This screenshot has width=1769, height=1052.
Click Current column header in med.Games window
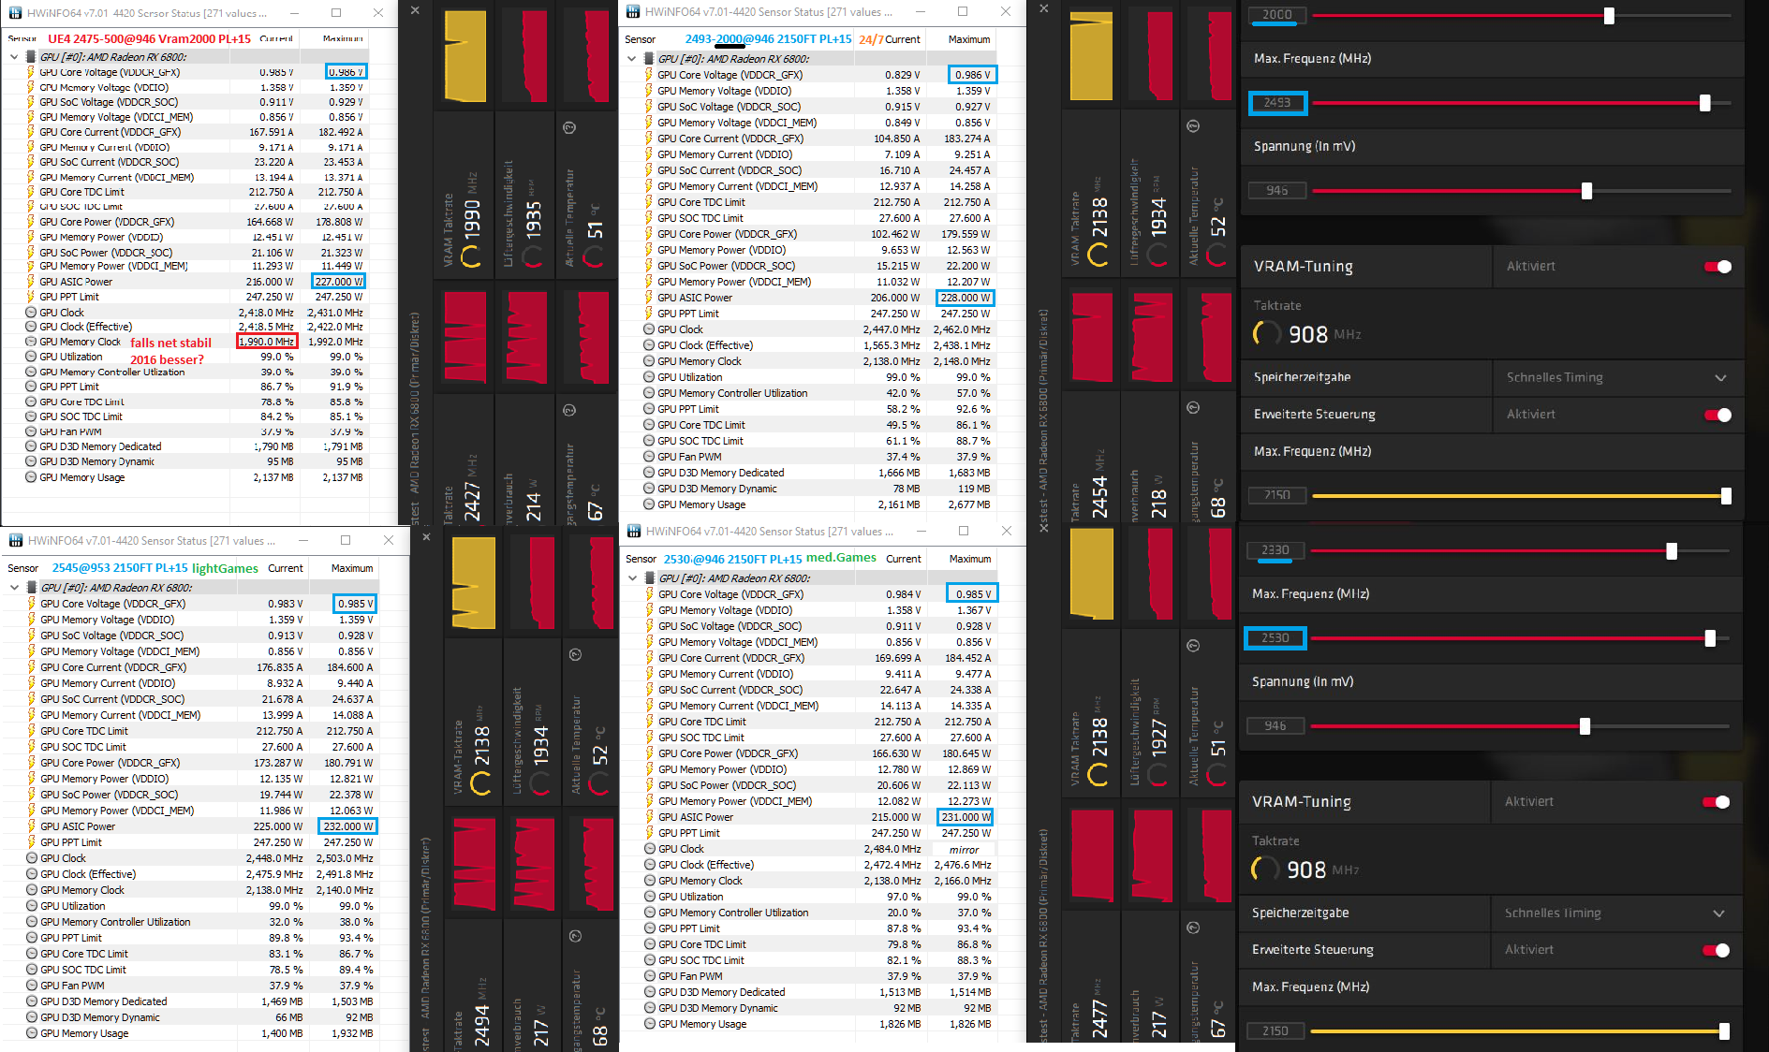(904, 559)
